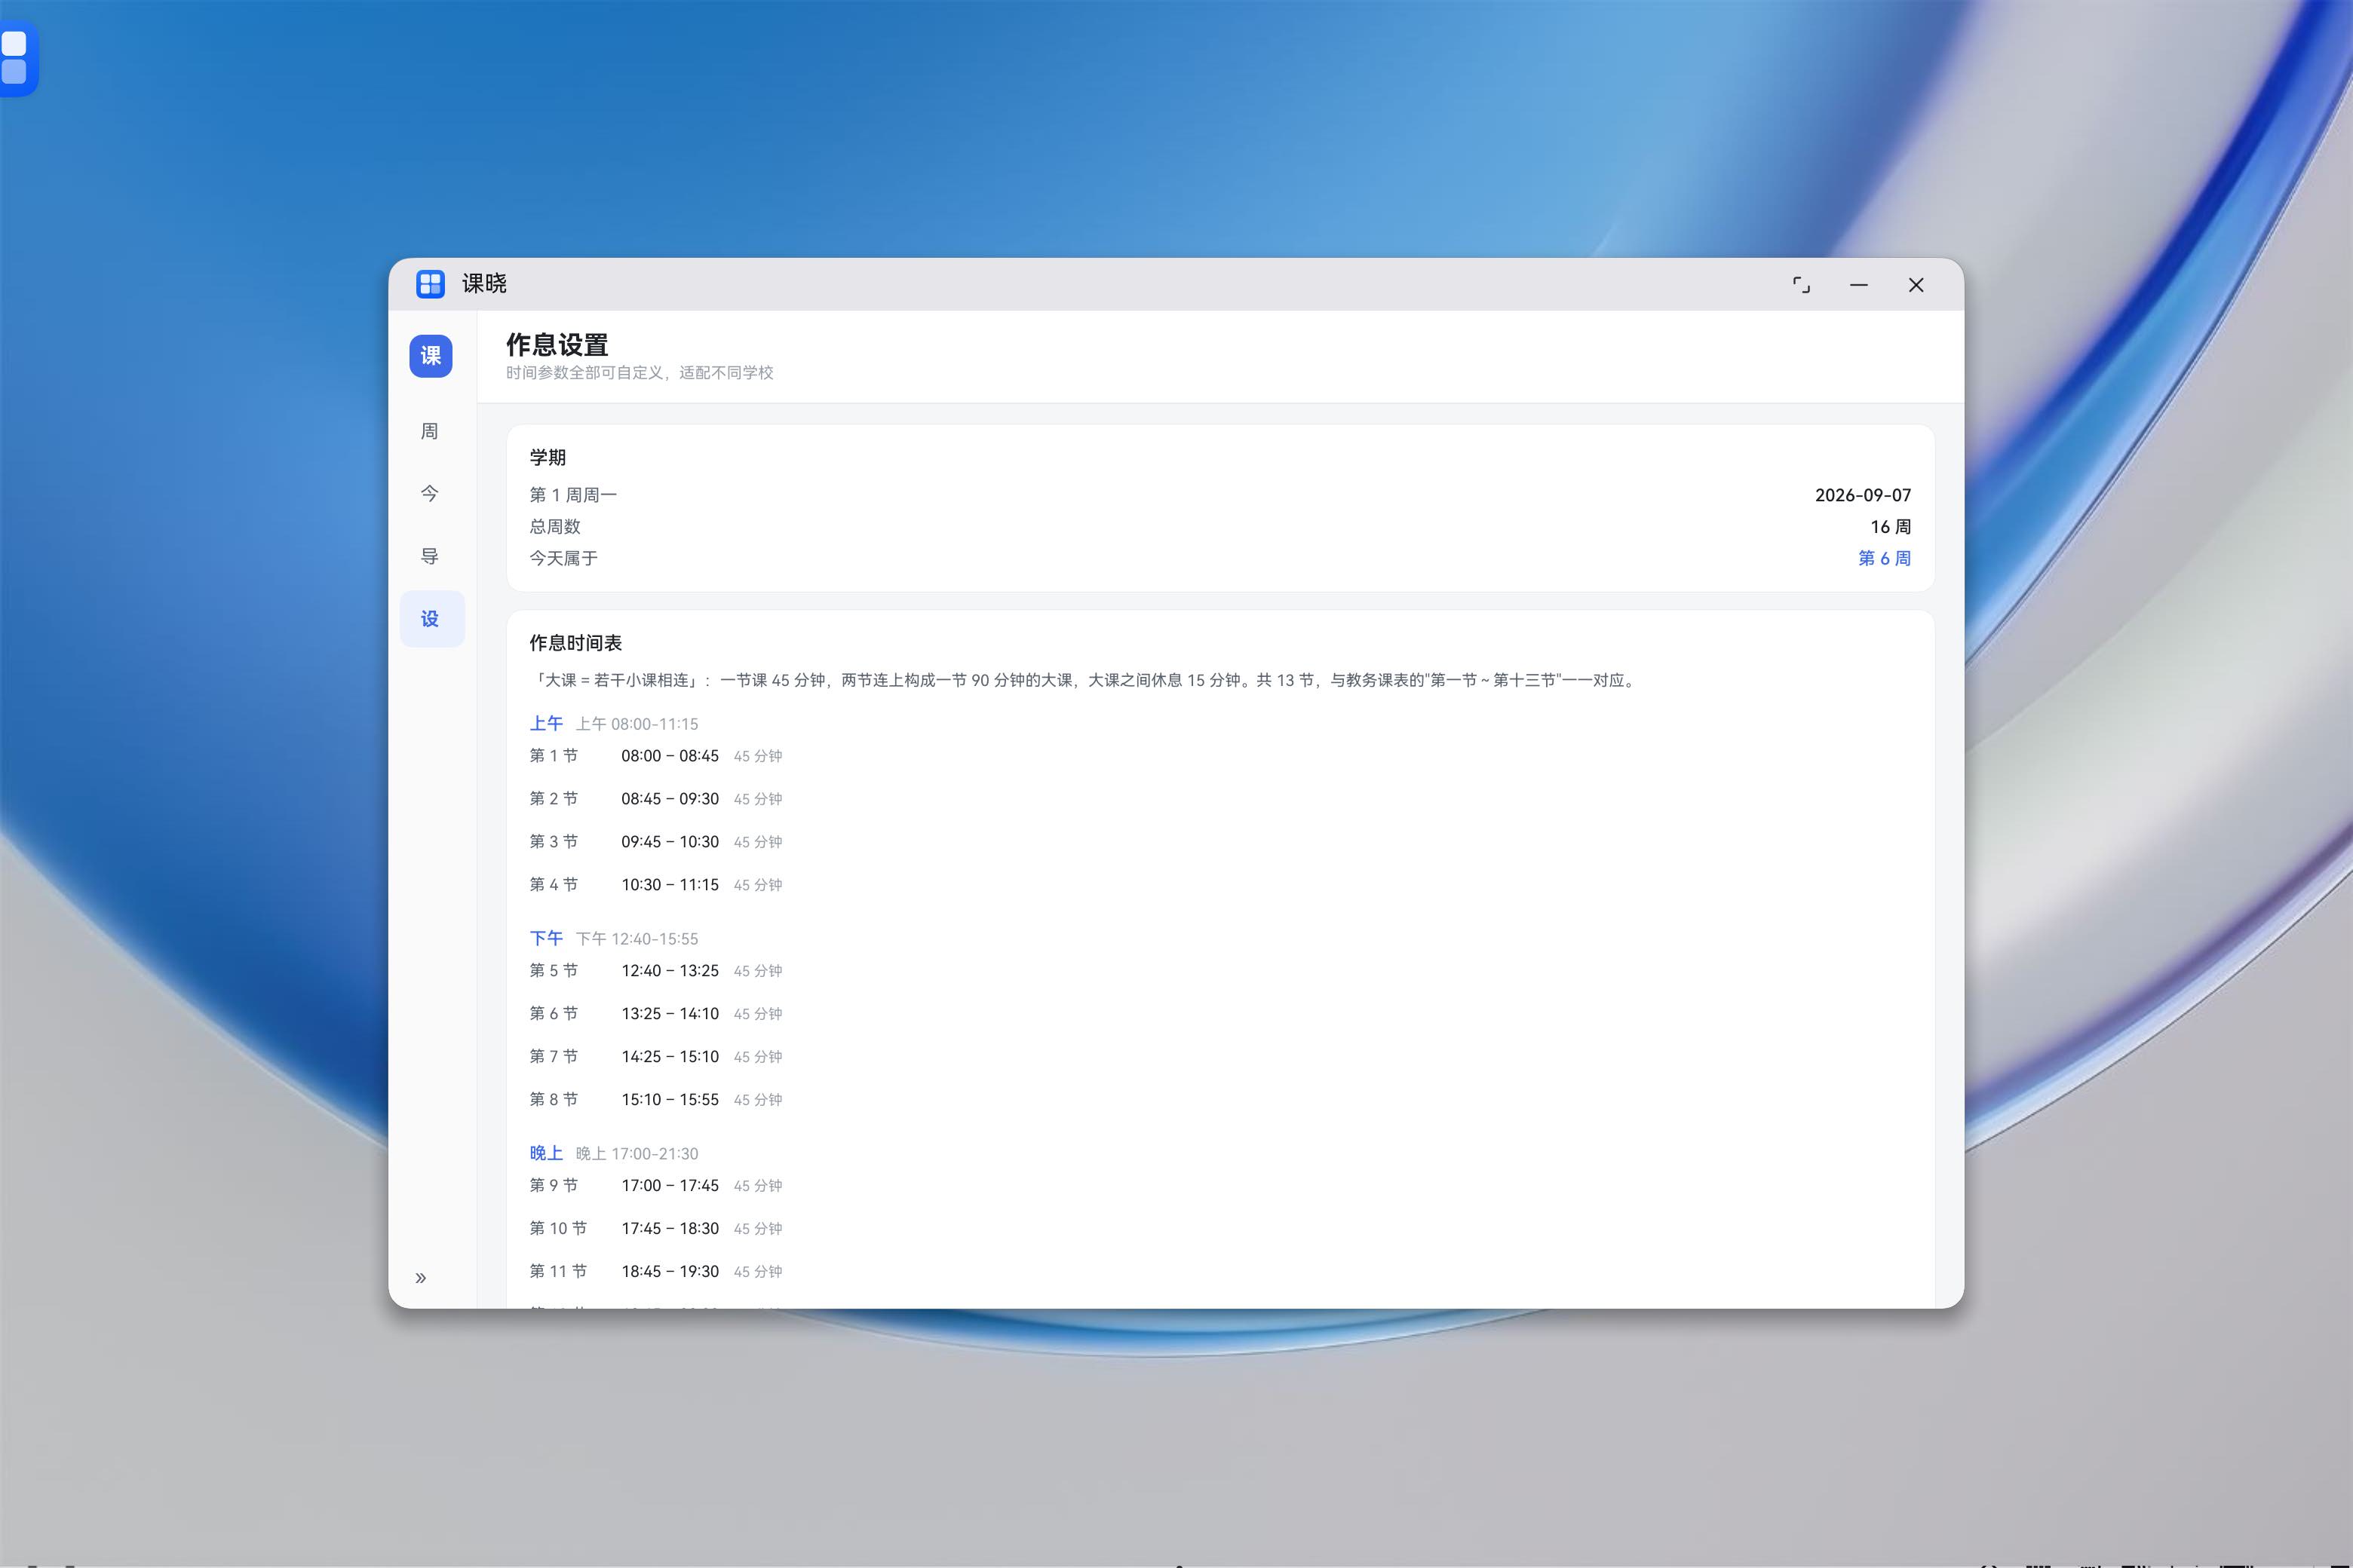Click the 第 1 周周一 label
The width and height of the screenshot is (2353, 1568).
[x=573, y=495]
